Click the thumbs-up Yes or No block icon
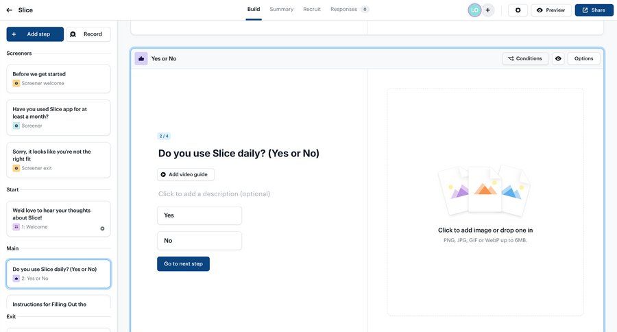Image resolution: width=617 pixels, height=332 pixels. pos(141,59)
